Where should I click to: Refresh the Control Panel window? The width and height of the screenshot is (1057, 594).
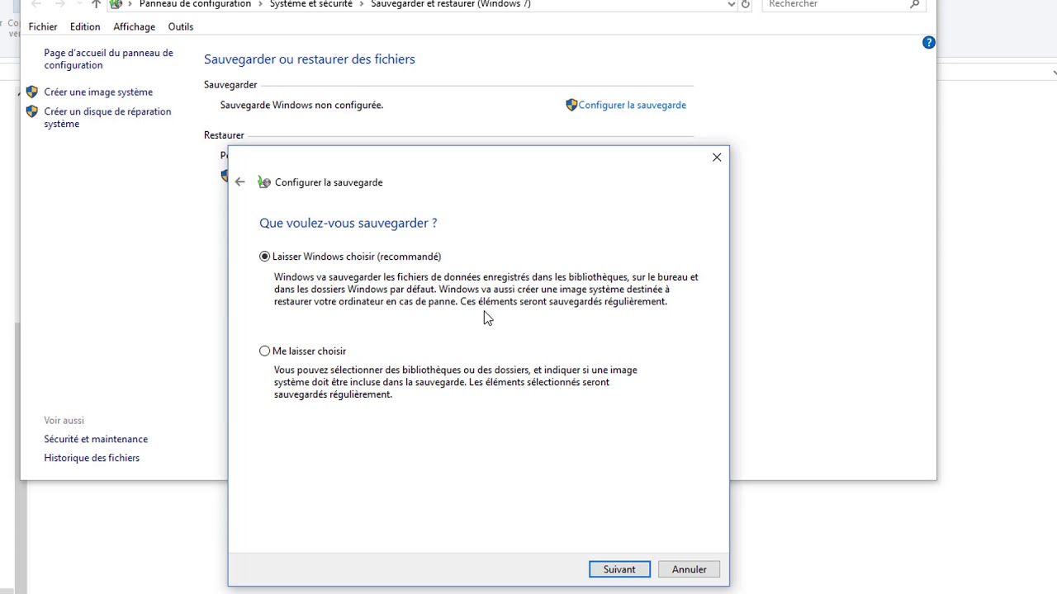pyautogui.click(x=746, y=4)
